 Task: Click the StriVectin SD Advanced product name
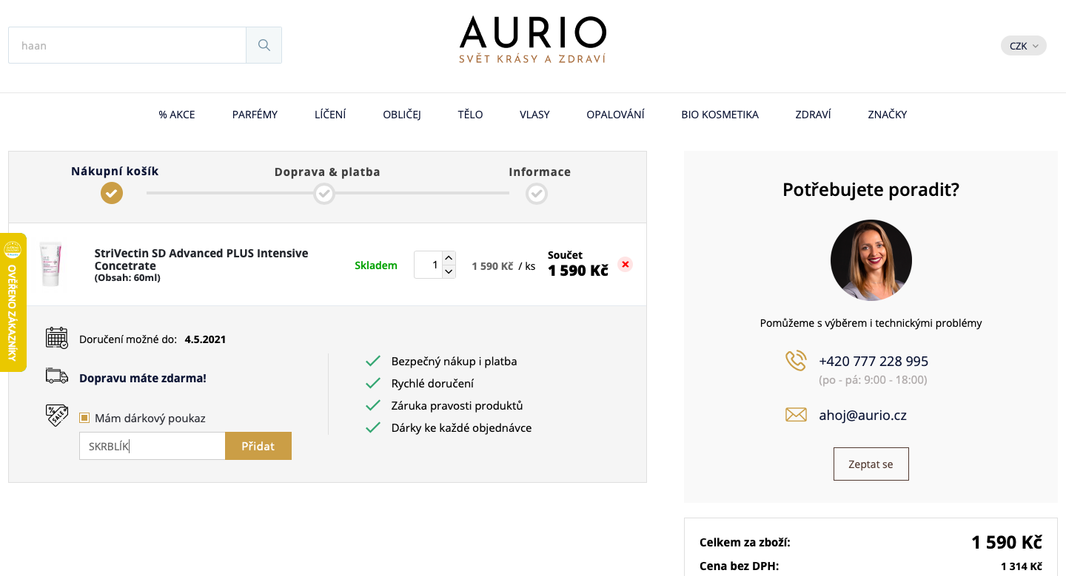pyautogui.click(x=201, y=260)
